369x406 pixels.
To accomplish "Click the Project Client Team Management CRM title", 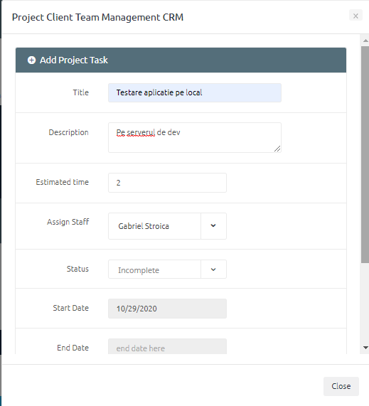I will (x=97, y=17).
